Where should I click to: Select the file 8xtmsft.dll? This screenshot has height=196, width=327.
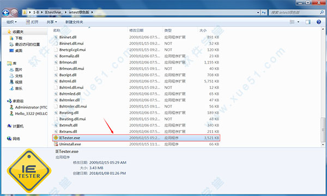pyautogui.click(x=69, y=125)
